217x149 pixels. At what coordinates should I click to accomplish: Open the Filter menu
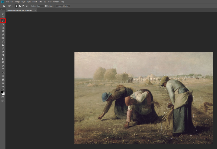click(x=40, y=2)
